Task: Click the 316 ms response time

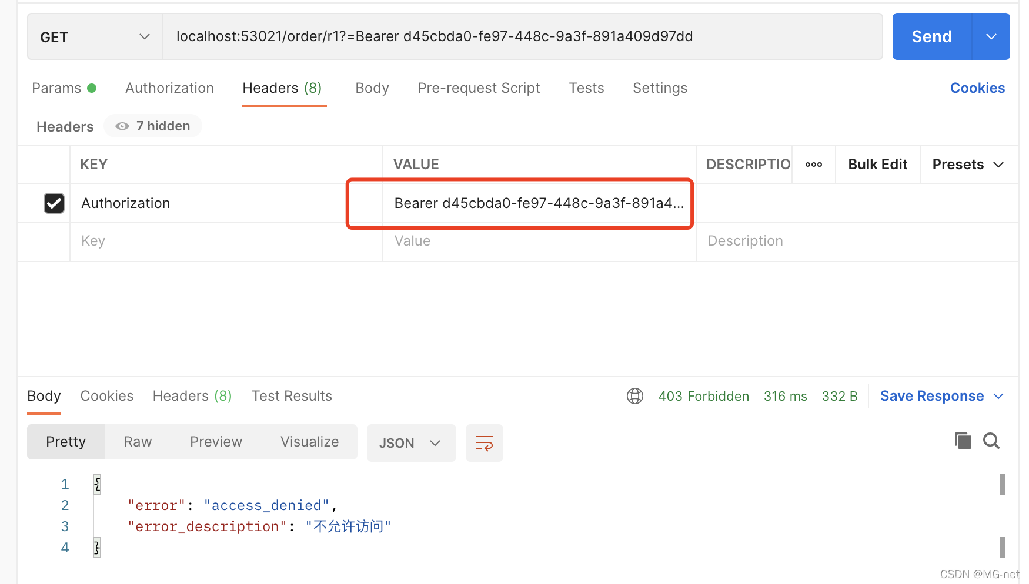Action: click(x=786, y=397)
